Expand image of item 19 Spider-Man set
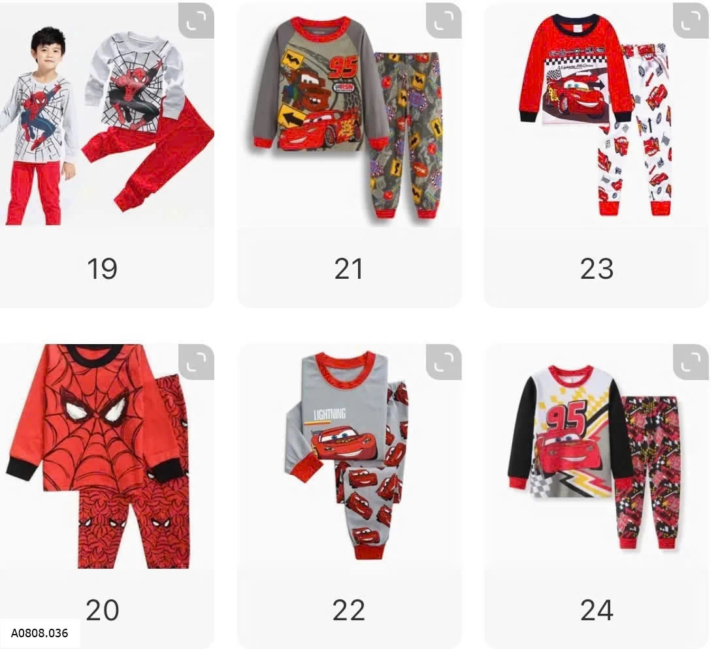This screenshot has height=649, width=720. tap(196, 21)
